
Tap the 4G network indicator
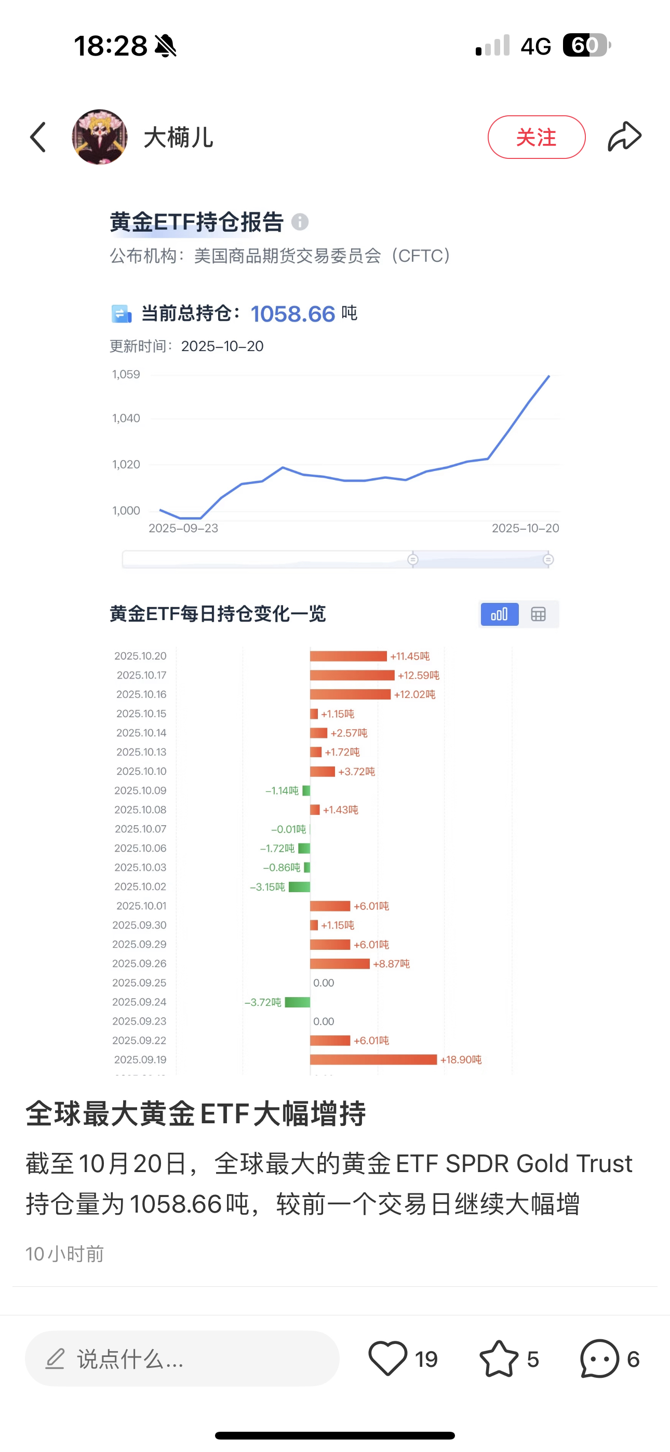[x=537, y=45]
